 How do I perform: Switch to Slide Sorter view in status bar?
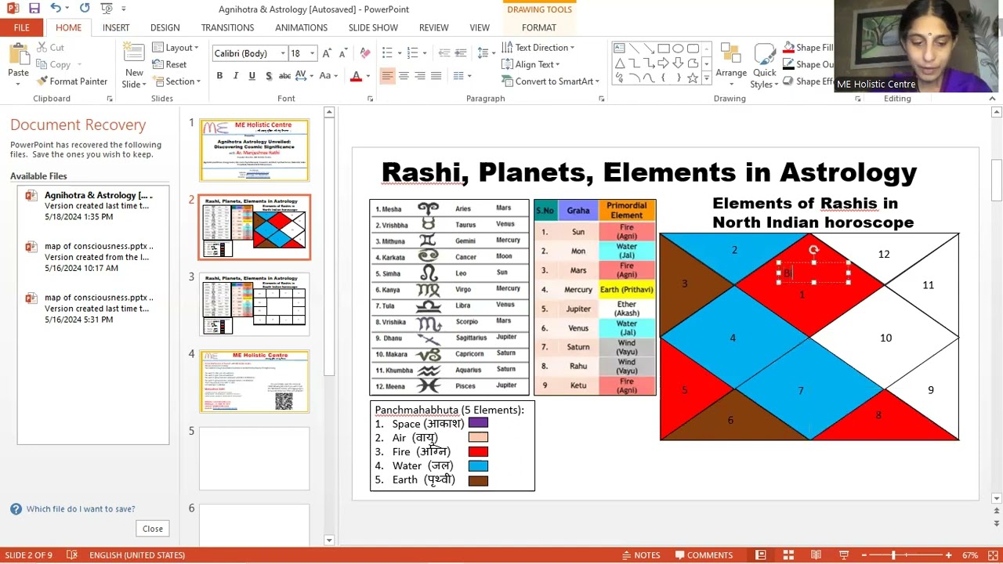pyautogui.click(x=788, y=555)
